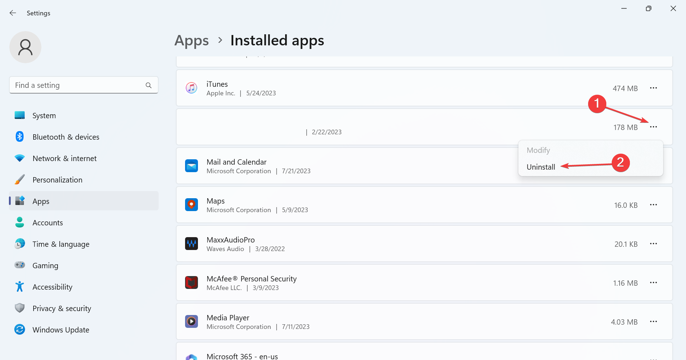Click the 16.0 KB size value
Image resolution: width=686 pixels, height=360 pixels.
[x=626, y=205]
